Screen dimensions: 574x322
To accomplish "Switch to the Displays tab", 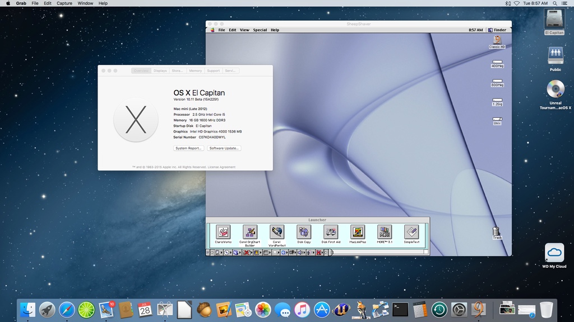I will click(x=160, y=71).
